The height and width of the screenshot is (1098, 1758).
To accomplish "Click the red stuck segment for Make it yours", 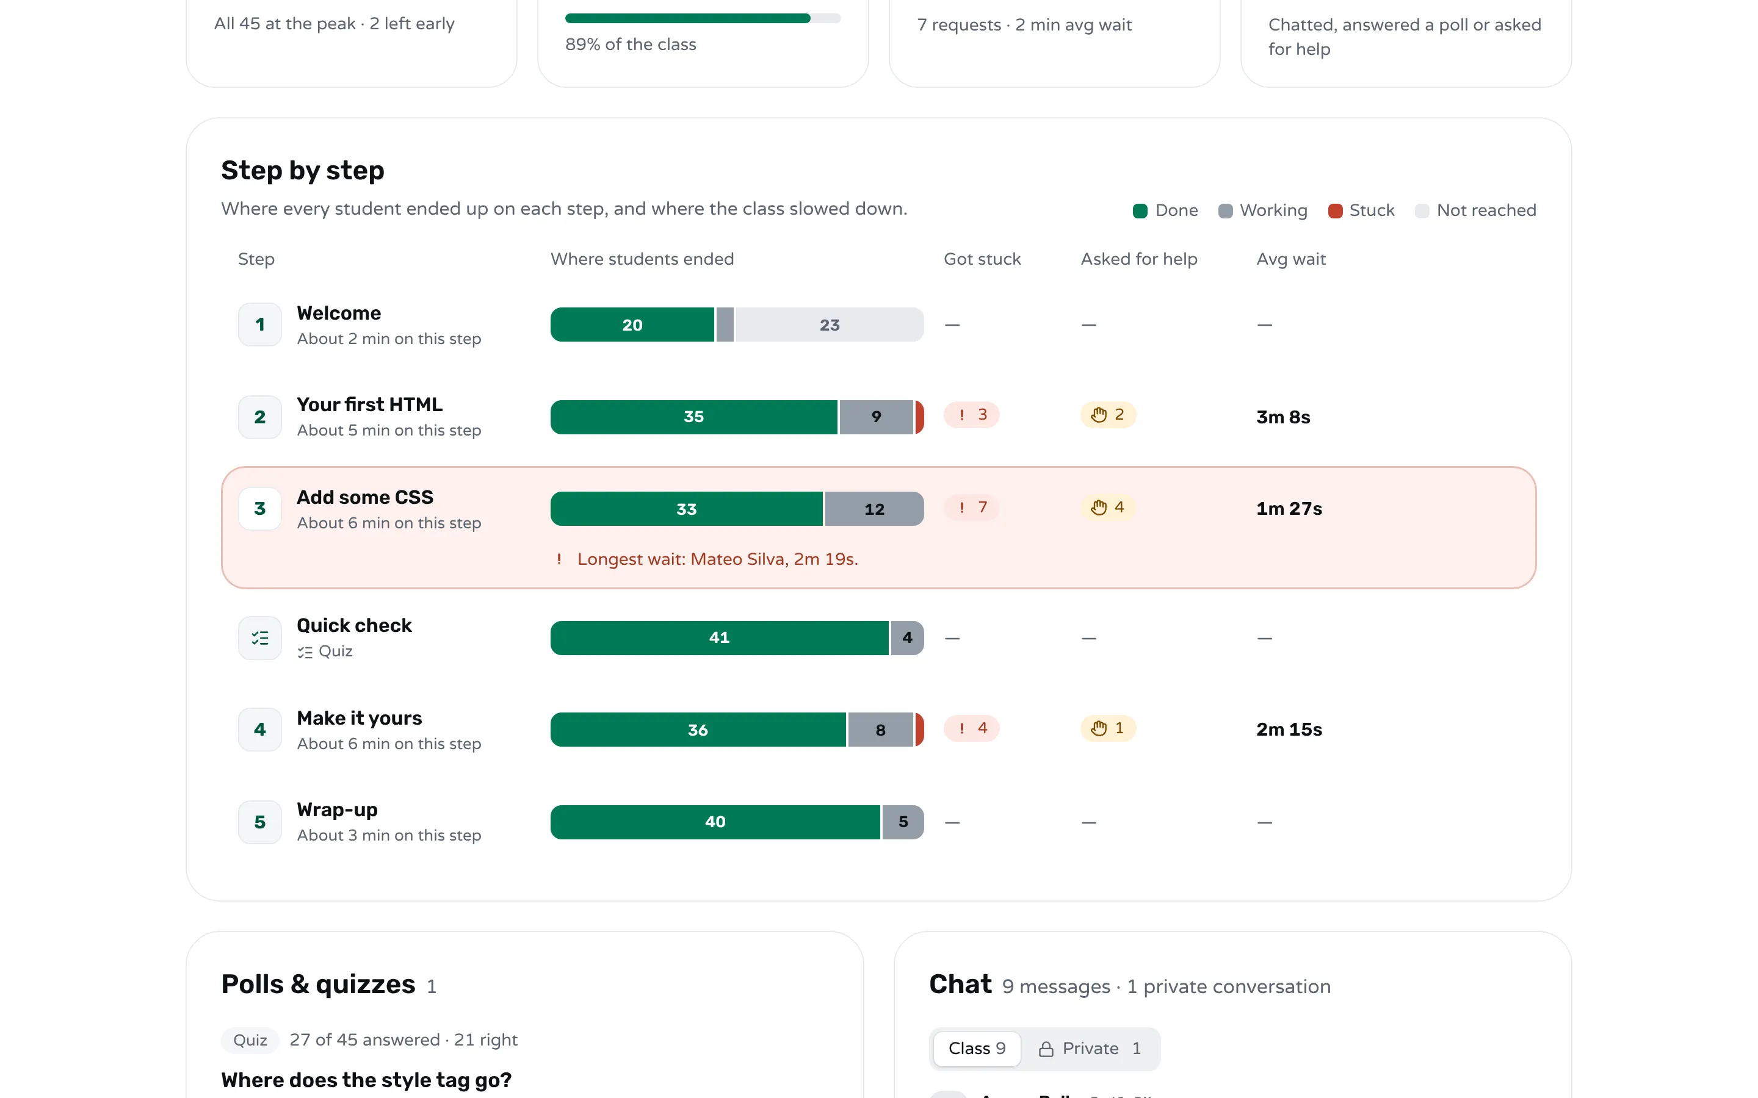I will (x=920, y=729).
